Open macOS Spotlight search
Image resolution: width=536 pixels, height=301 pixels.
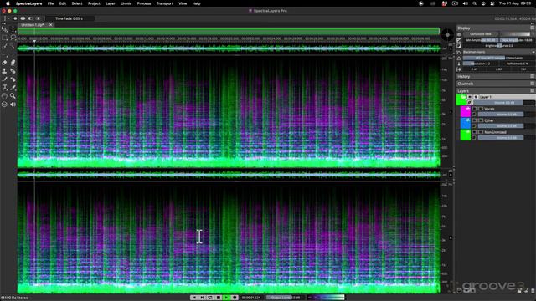pos(474,3)
